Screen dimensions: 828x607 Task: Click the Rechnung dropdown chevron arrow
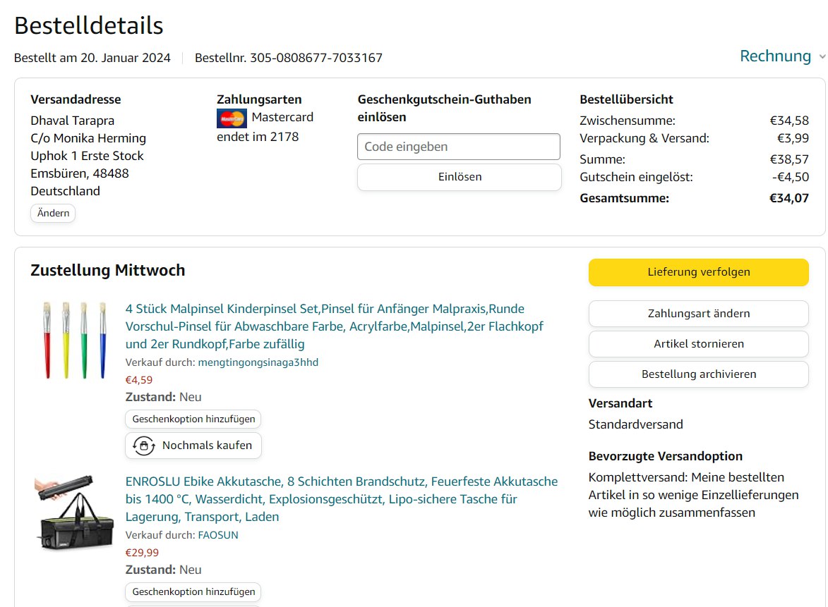[822, 57]
